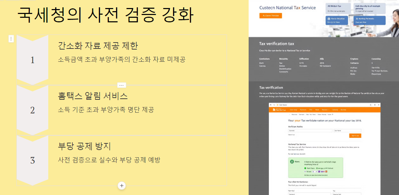Add a new item with the plus button
Image resolution: width=399 pixels, height=195 pixels.
(x=122, y=186)
